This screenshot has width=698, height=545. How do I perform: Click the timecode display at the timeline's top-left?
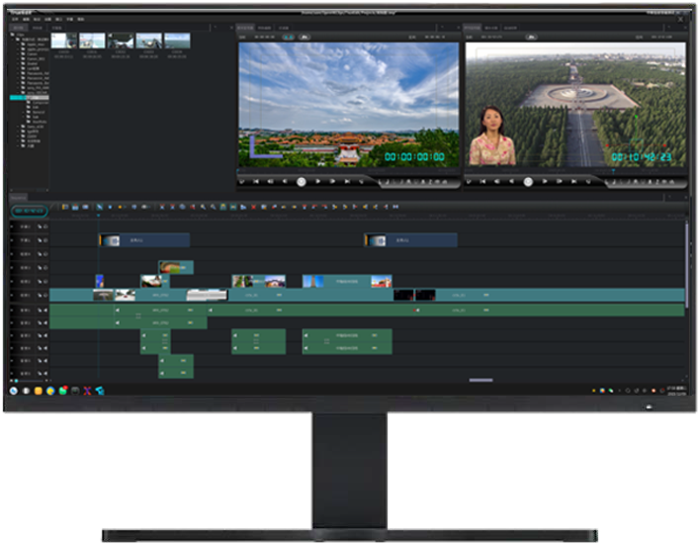click(x=29, y=211)
